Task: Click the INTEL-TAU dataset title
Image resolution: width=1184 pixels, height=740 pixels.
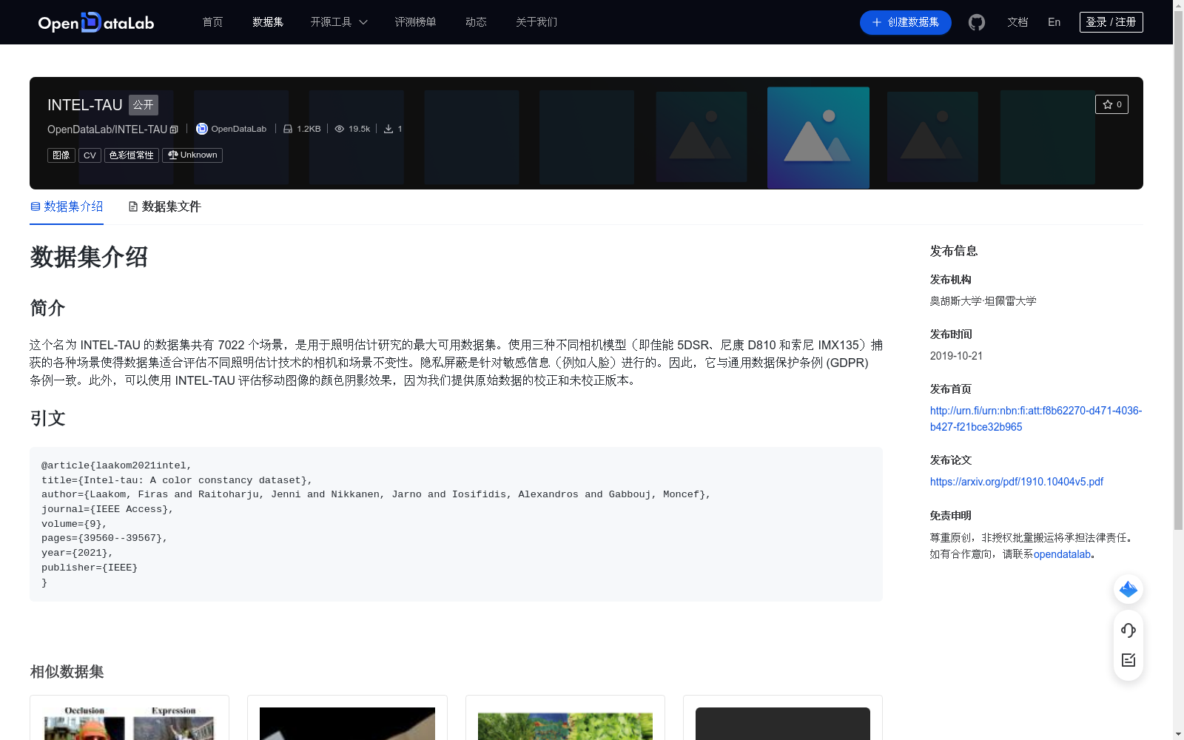Action: 84,105
